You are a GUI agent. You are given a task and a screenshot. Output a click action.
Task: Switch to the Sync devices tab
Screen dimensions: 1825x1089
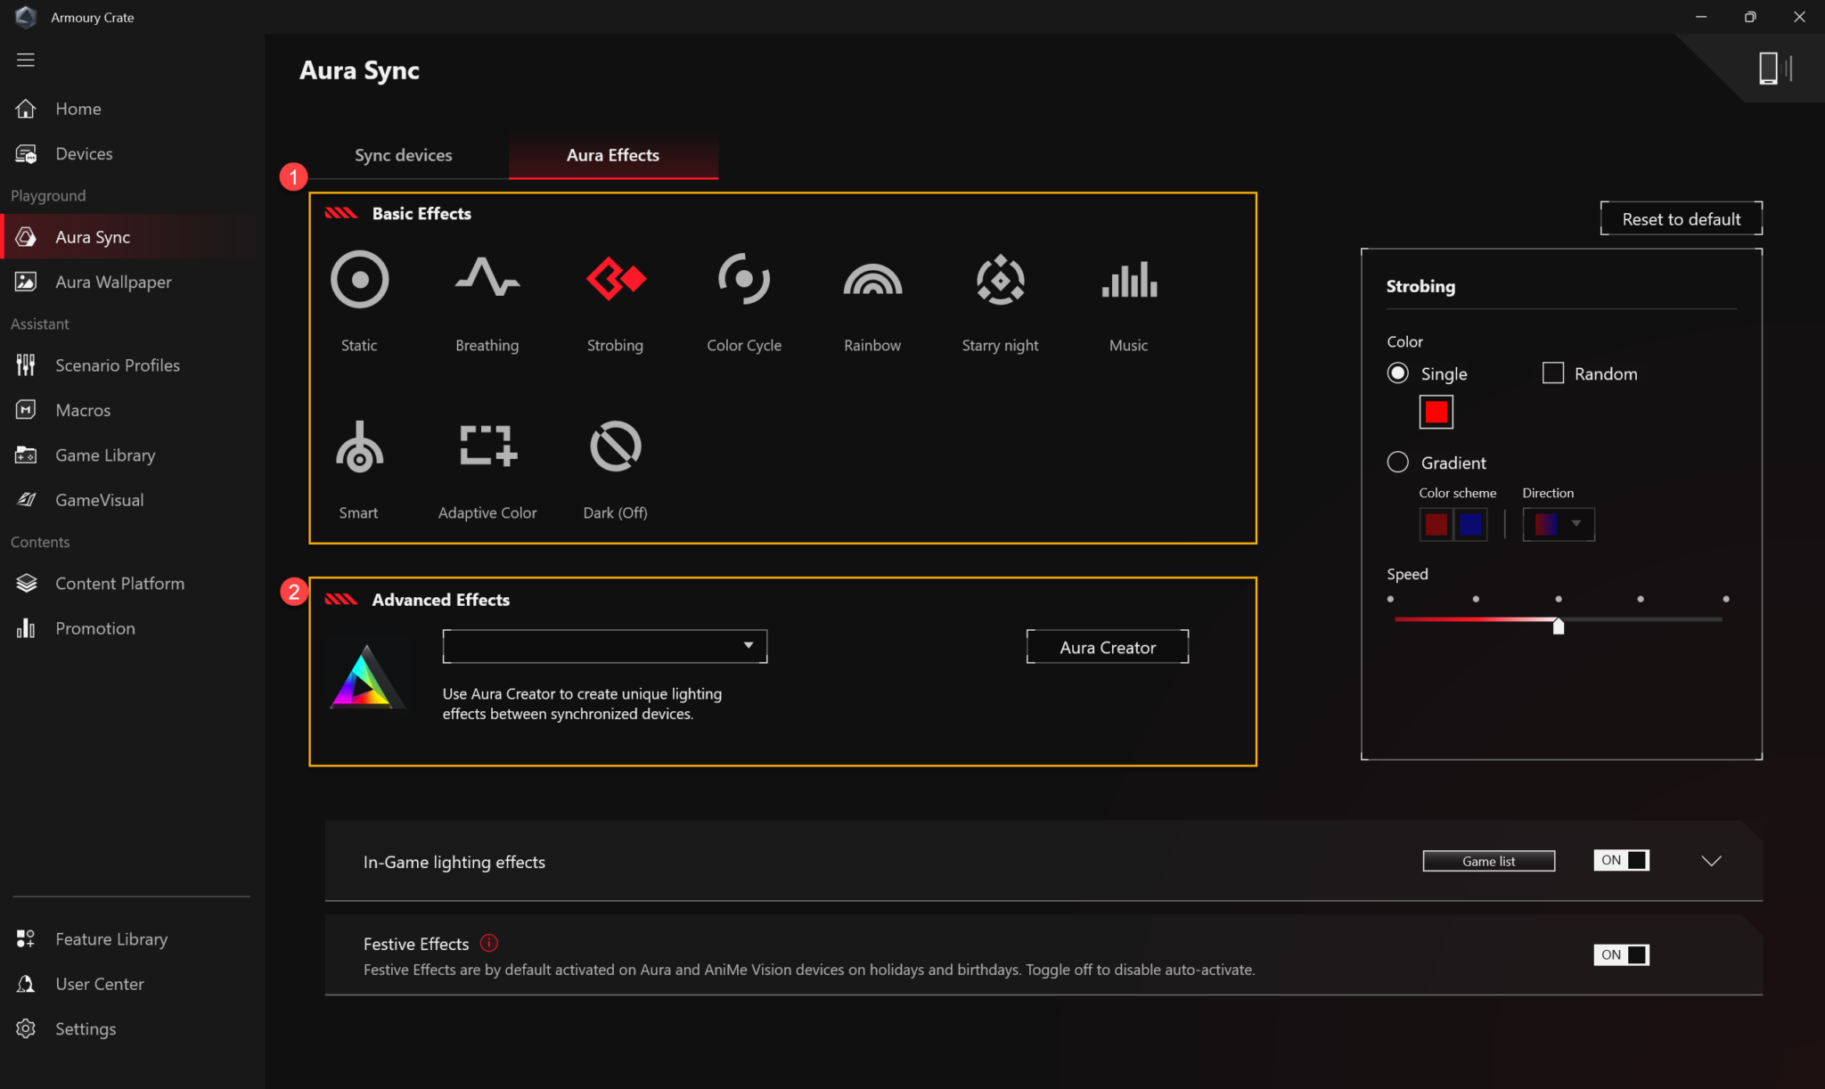tap(403, 155)
